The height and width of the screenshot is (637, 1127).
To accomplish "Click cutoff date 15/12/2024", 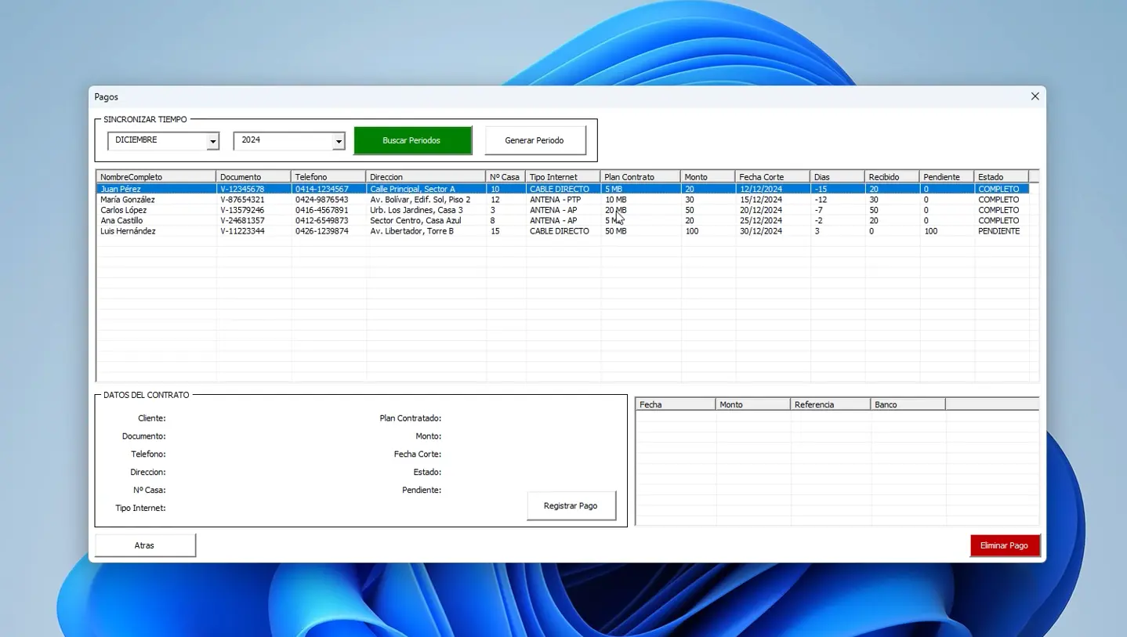I will (x=760, y=200).
